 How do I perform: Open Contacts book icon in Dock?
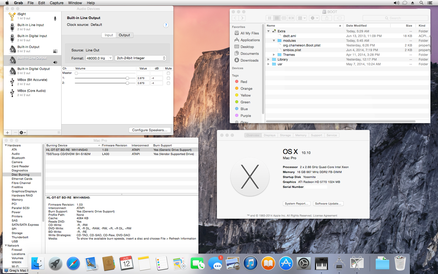coord(108,263)
